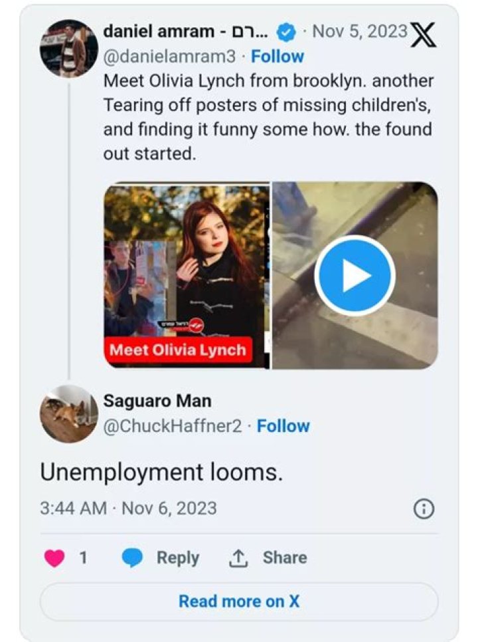Toggle following for @ChuckHaffner2

coord(284,426)
